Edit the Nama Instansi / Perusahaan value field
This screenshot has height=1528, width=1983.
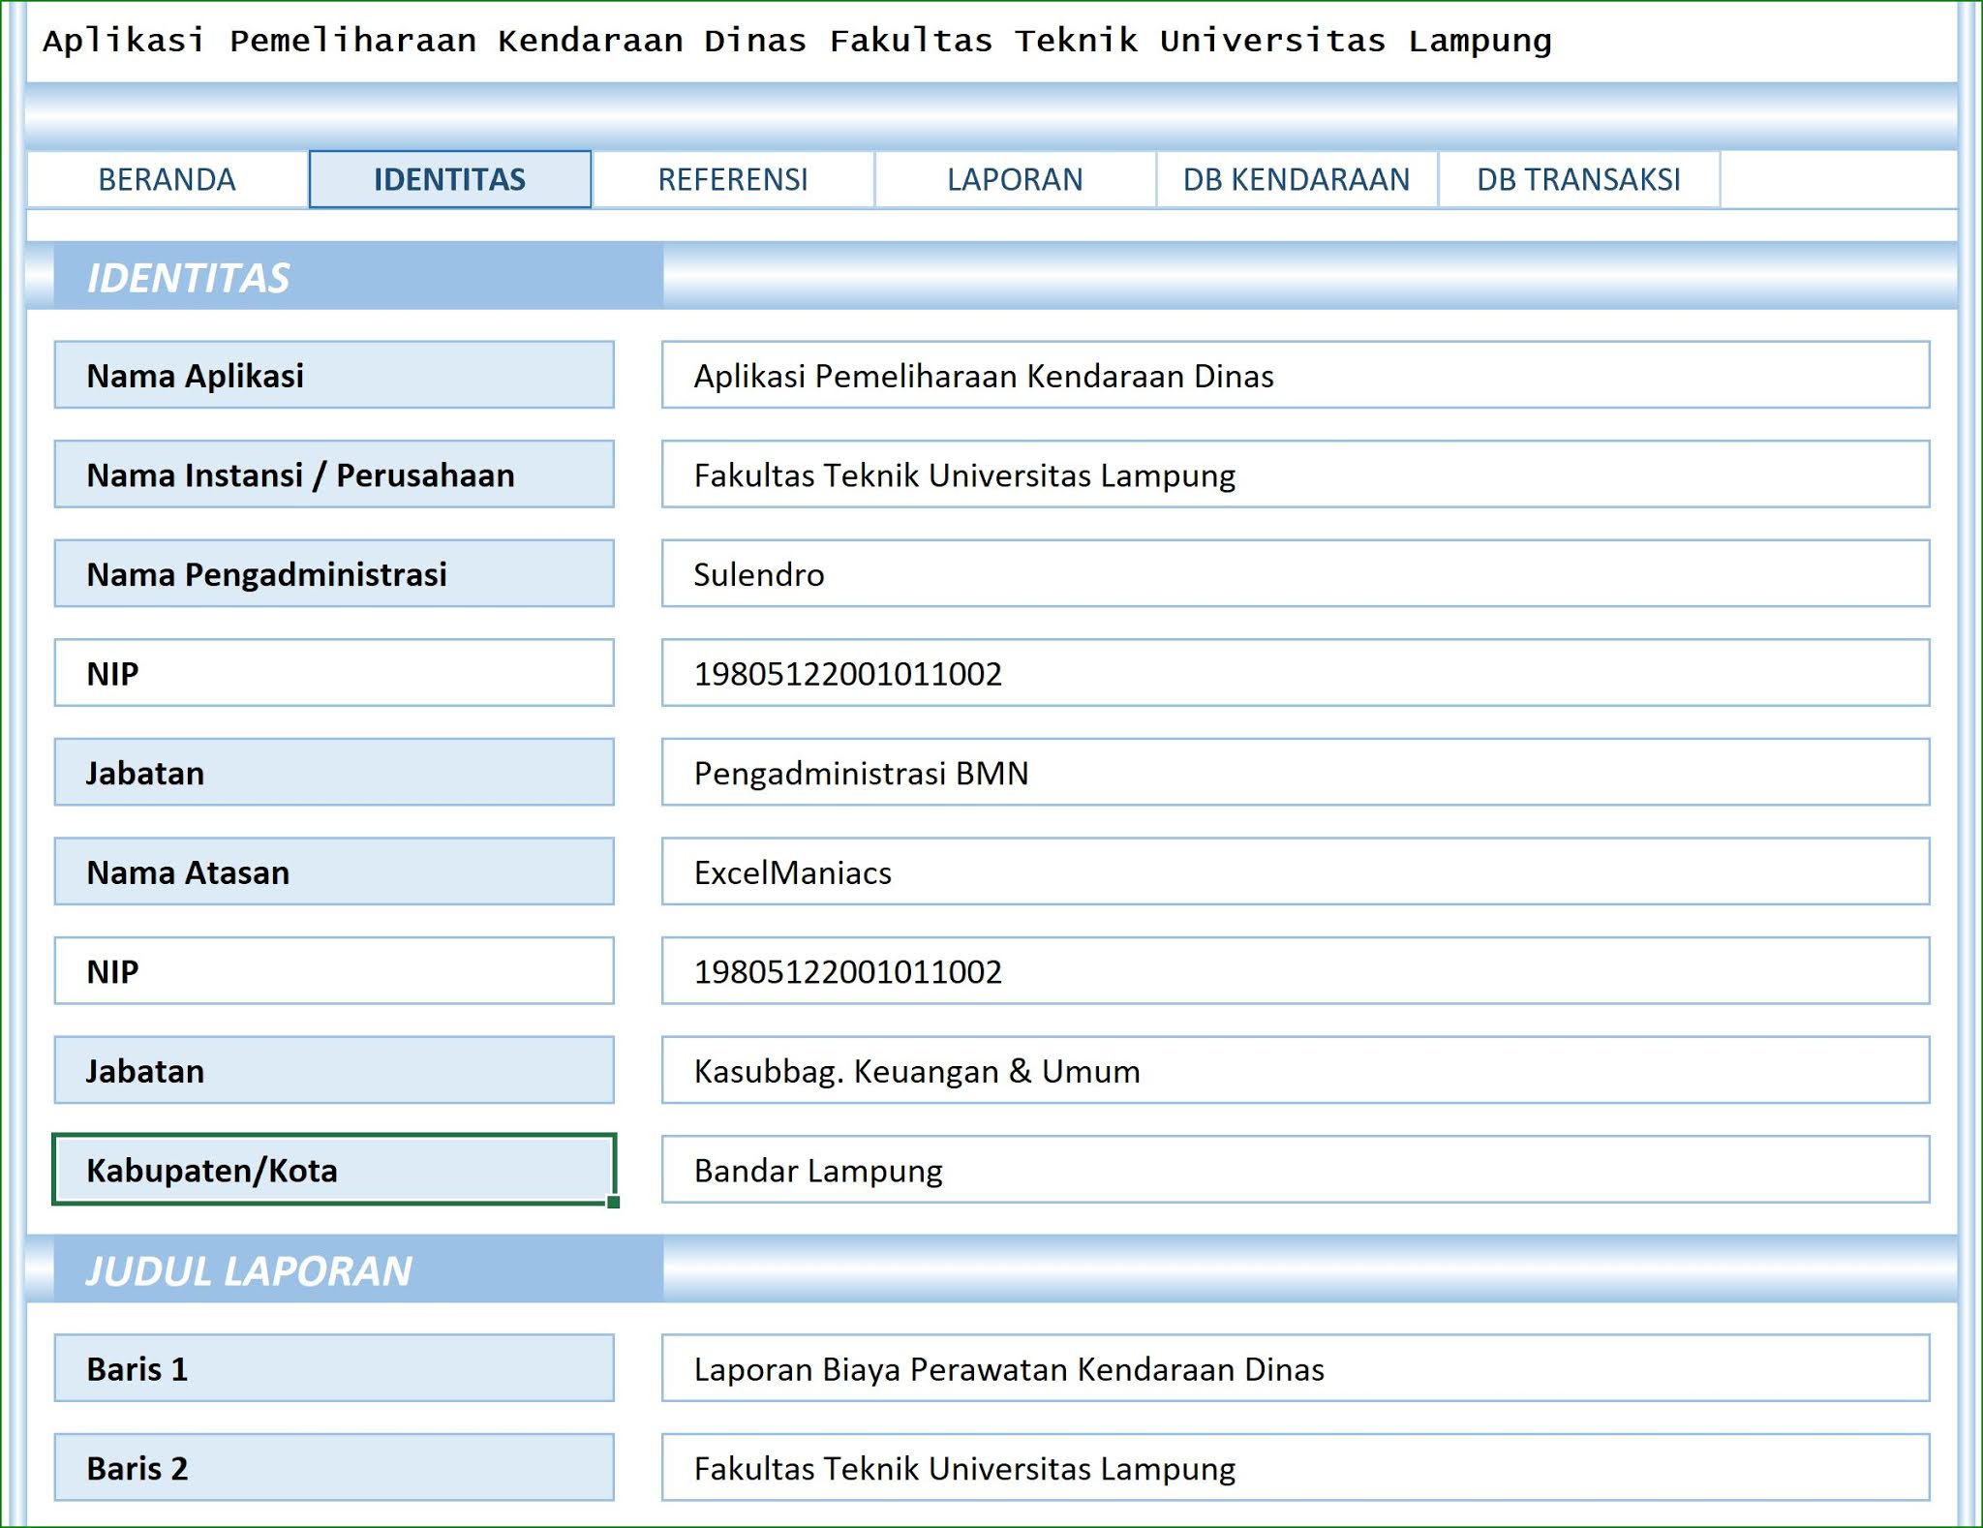click(1295, 475)
